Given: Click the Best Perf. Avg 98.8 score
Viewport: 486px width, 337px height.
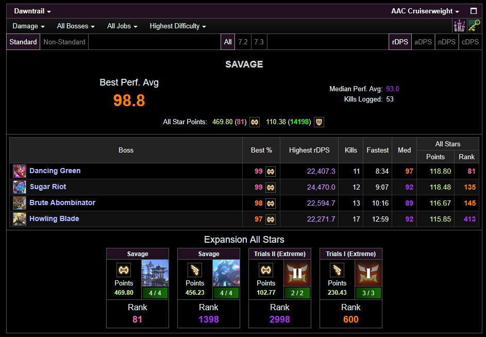Looking at the screenshot, I should tap(129, 100).
